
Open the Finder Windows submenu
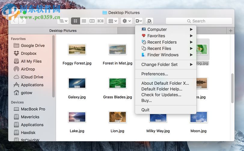click(166, 55)
